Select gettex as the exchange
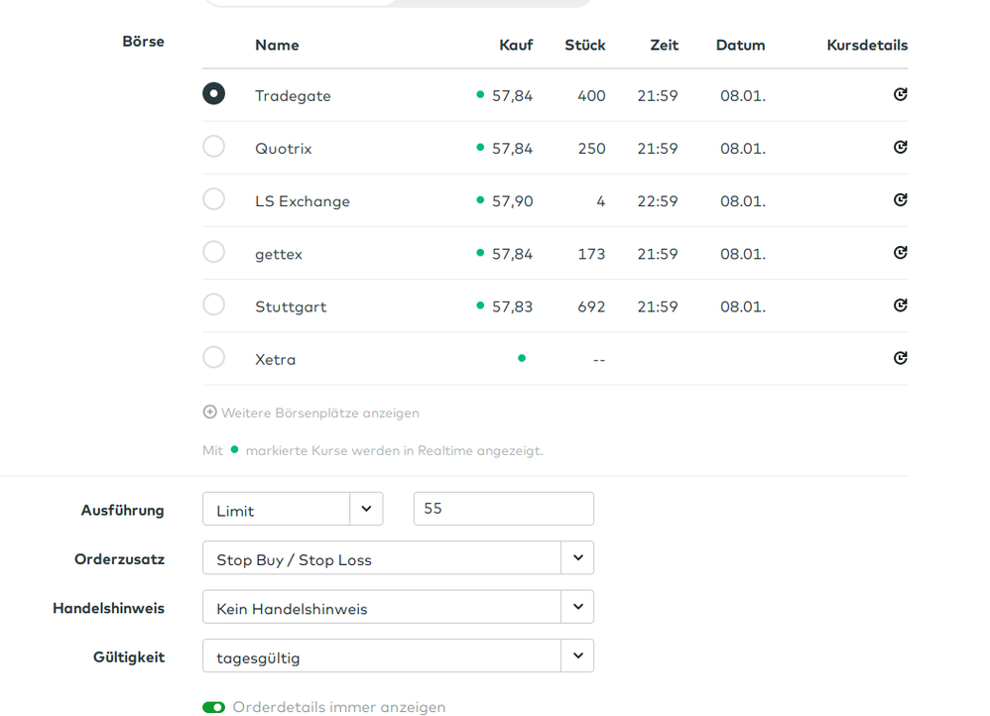The width and height of the screenshot is (990, 716). [213, 252]
